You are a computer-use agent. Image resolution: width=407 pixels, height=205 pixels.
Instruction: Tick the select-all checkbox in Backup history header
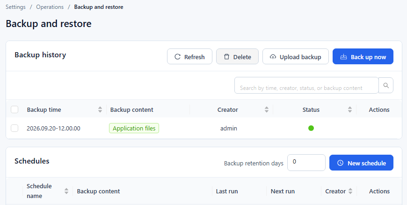tap(15, 109)
